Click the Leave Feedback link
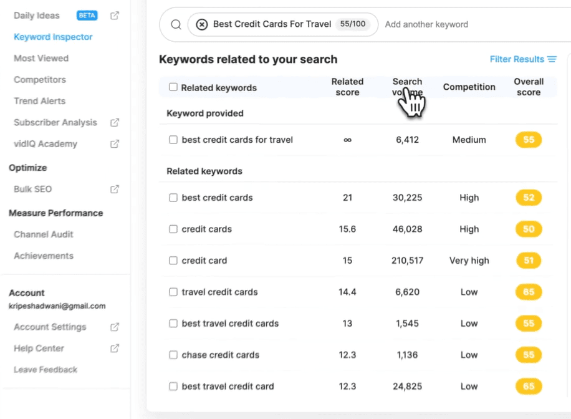 click(x=45, y=369)
